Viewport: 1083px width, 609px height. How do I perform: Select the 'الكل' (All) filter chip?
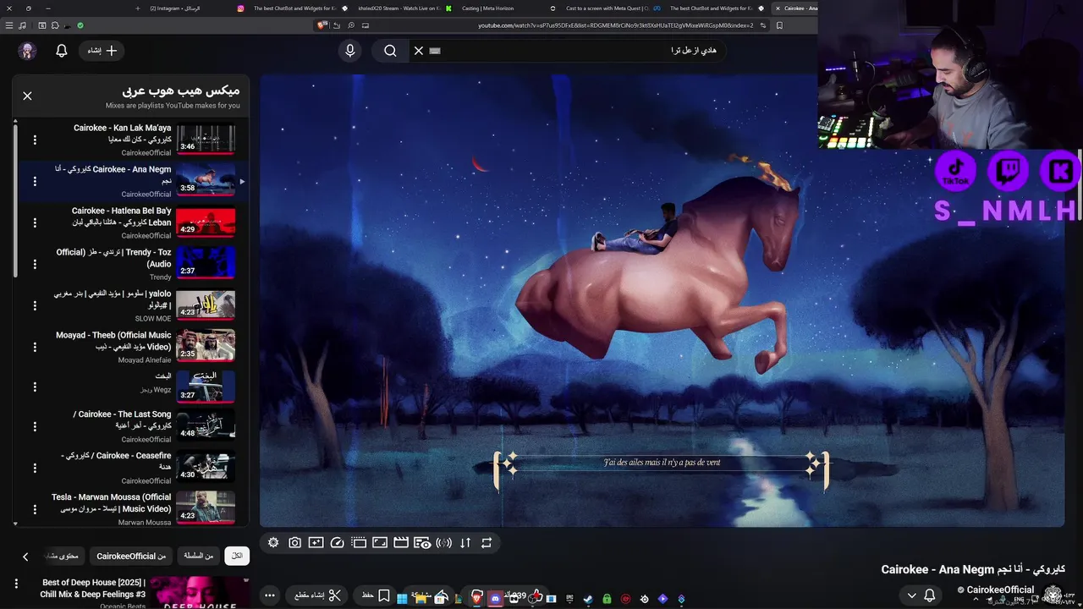tap(237, 556)
